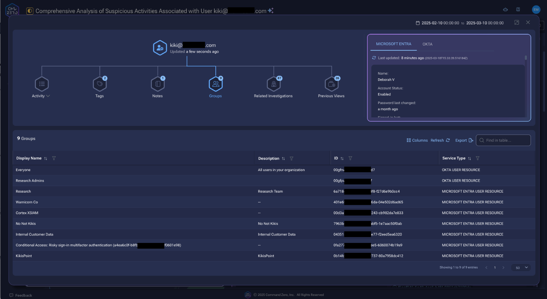Click the clipboard icon in top bar
Viewport: 547px width, 299px height.
coord(518,10)
